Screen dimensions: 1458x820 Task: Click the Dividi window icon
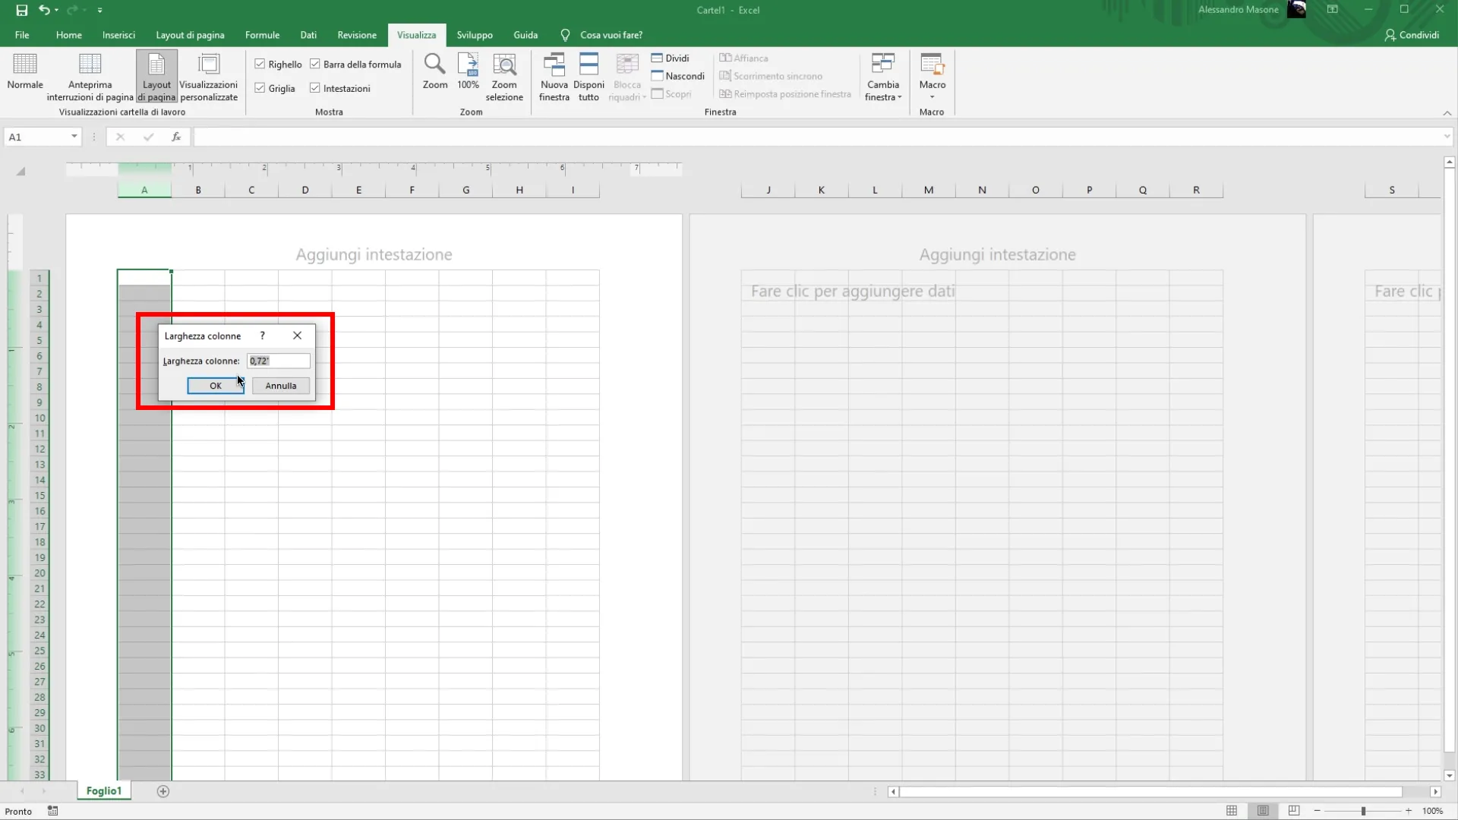coord(658,58)
